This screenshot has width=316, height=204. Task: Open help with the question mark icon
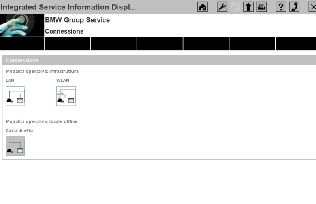coord(281,7)
